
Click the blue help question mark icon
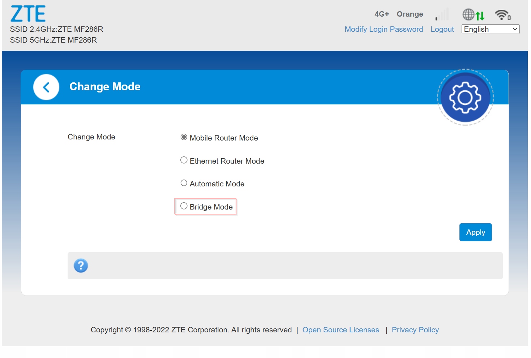(x=81, y=266)
